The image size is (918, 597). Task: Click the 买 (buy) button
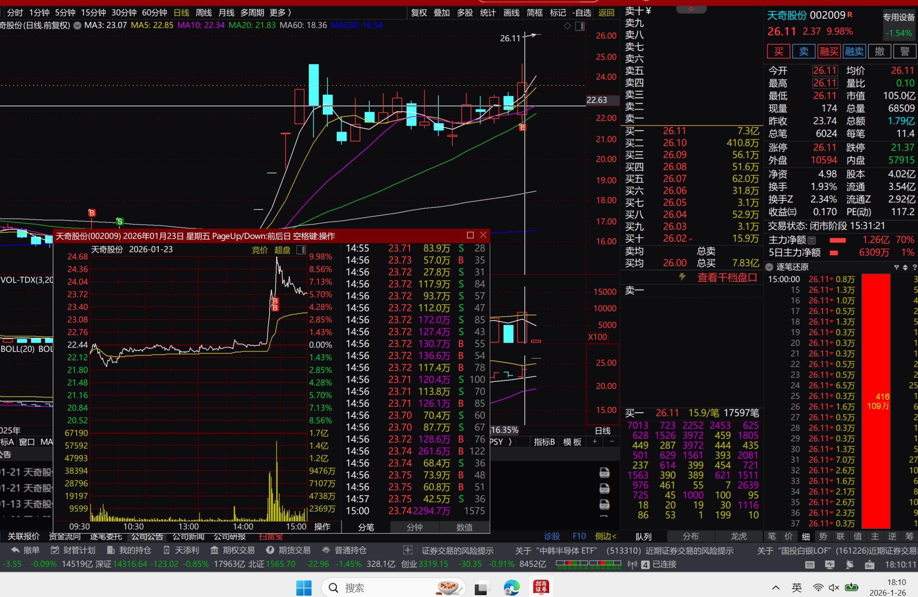778,51
